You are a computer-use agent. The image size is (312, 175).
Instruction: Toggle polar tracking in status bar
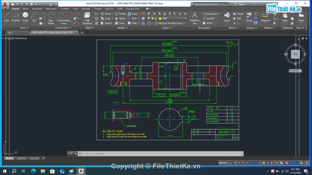[235, 163]
